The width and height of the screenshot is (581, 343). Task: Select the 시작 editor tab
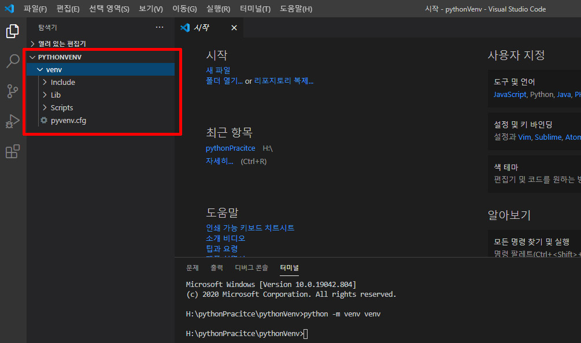(x=209, y=28)
